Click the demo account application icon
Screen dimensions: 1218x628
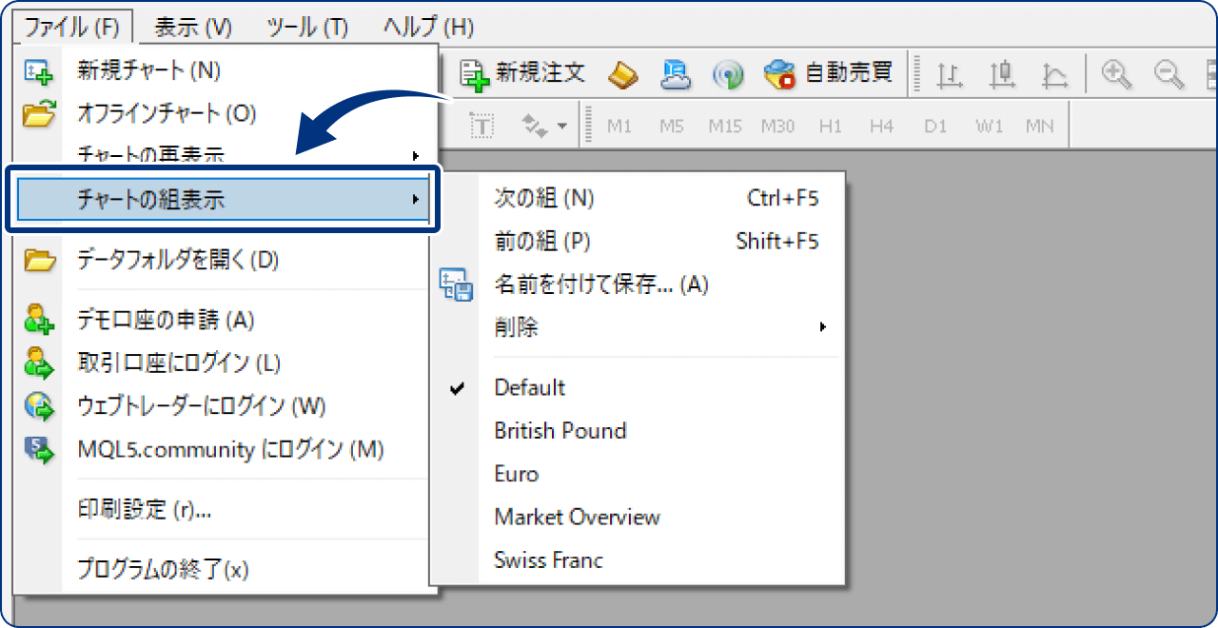click(x=39, y=320)
